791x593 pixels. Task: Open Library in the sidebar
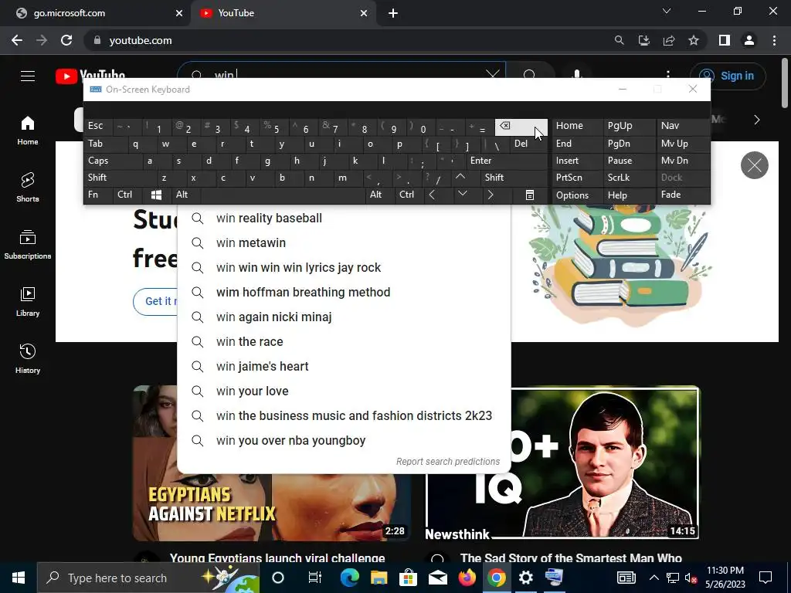[x=28, y=302]
